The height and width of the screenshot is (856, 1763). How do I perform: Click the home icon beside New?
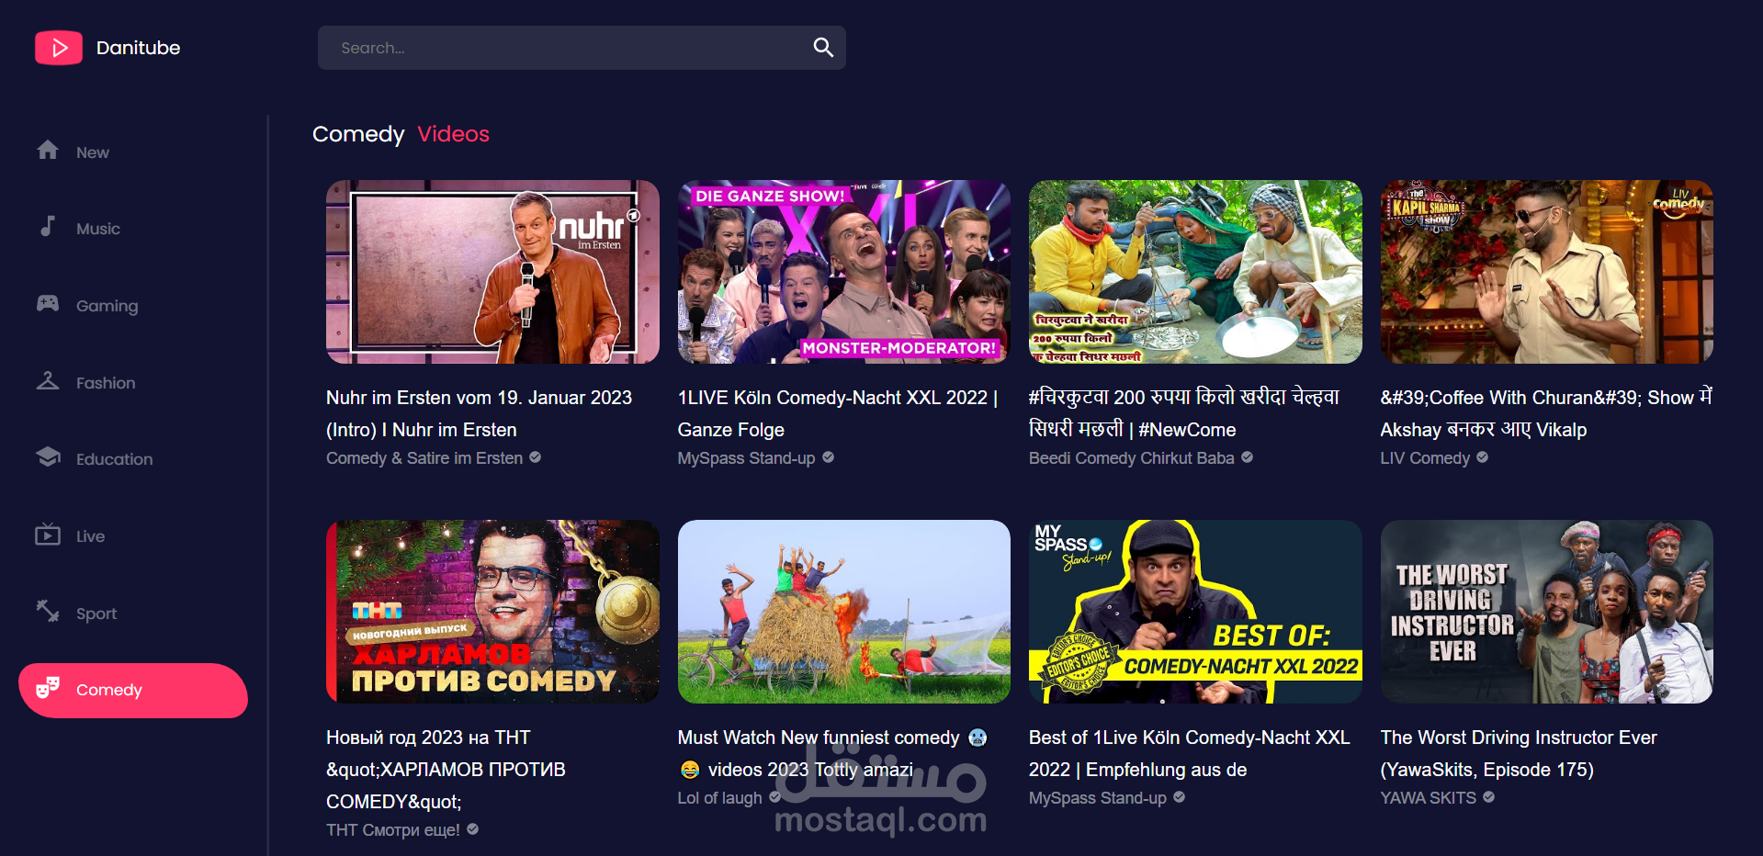48,150
